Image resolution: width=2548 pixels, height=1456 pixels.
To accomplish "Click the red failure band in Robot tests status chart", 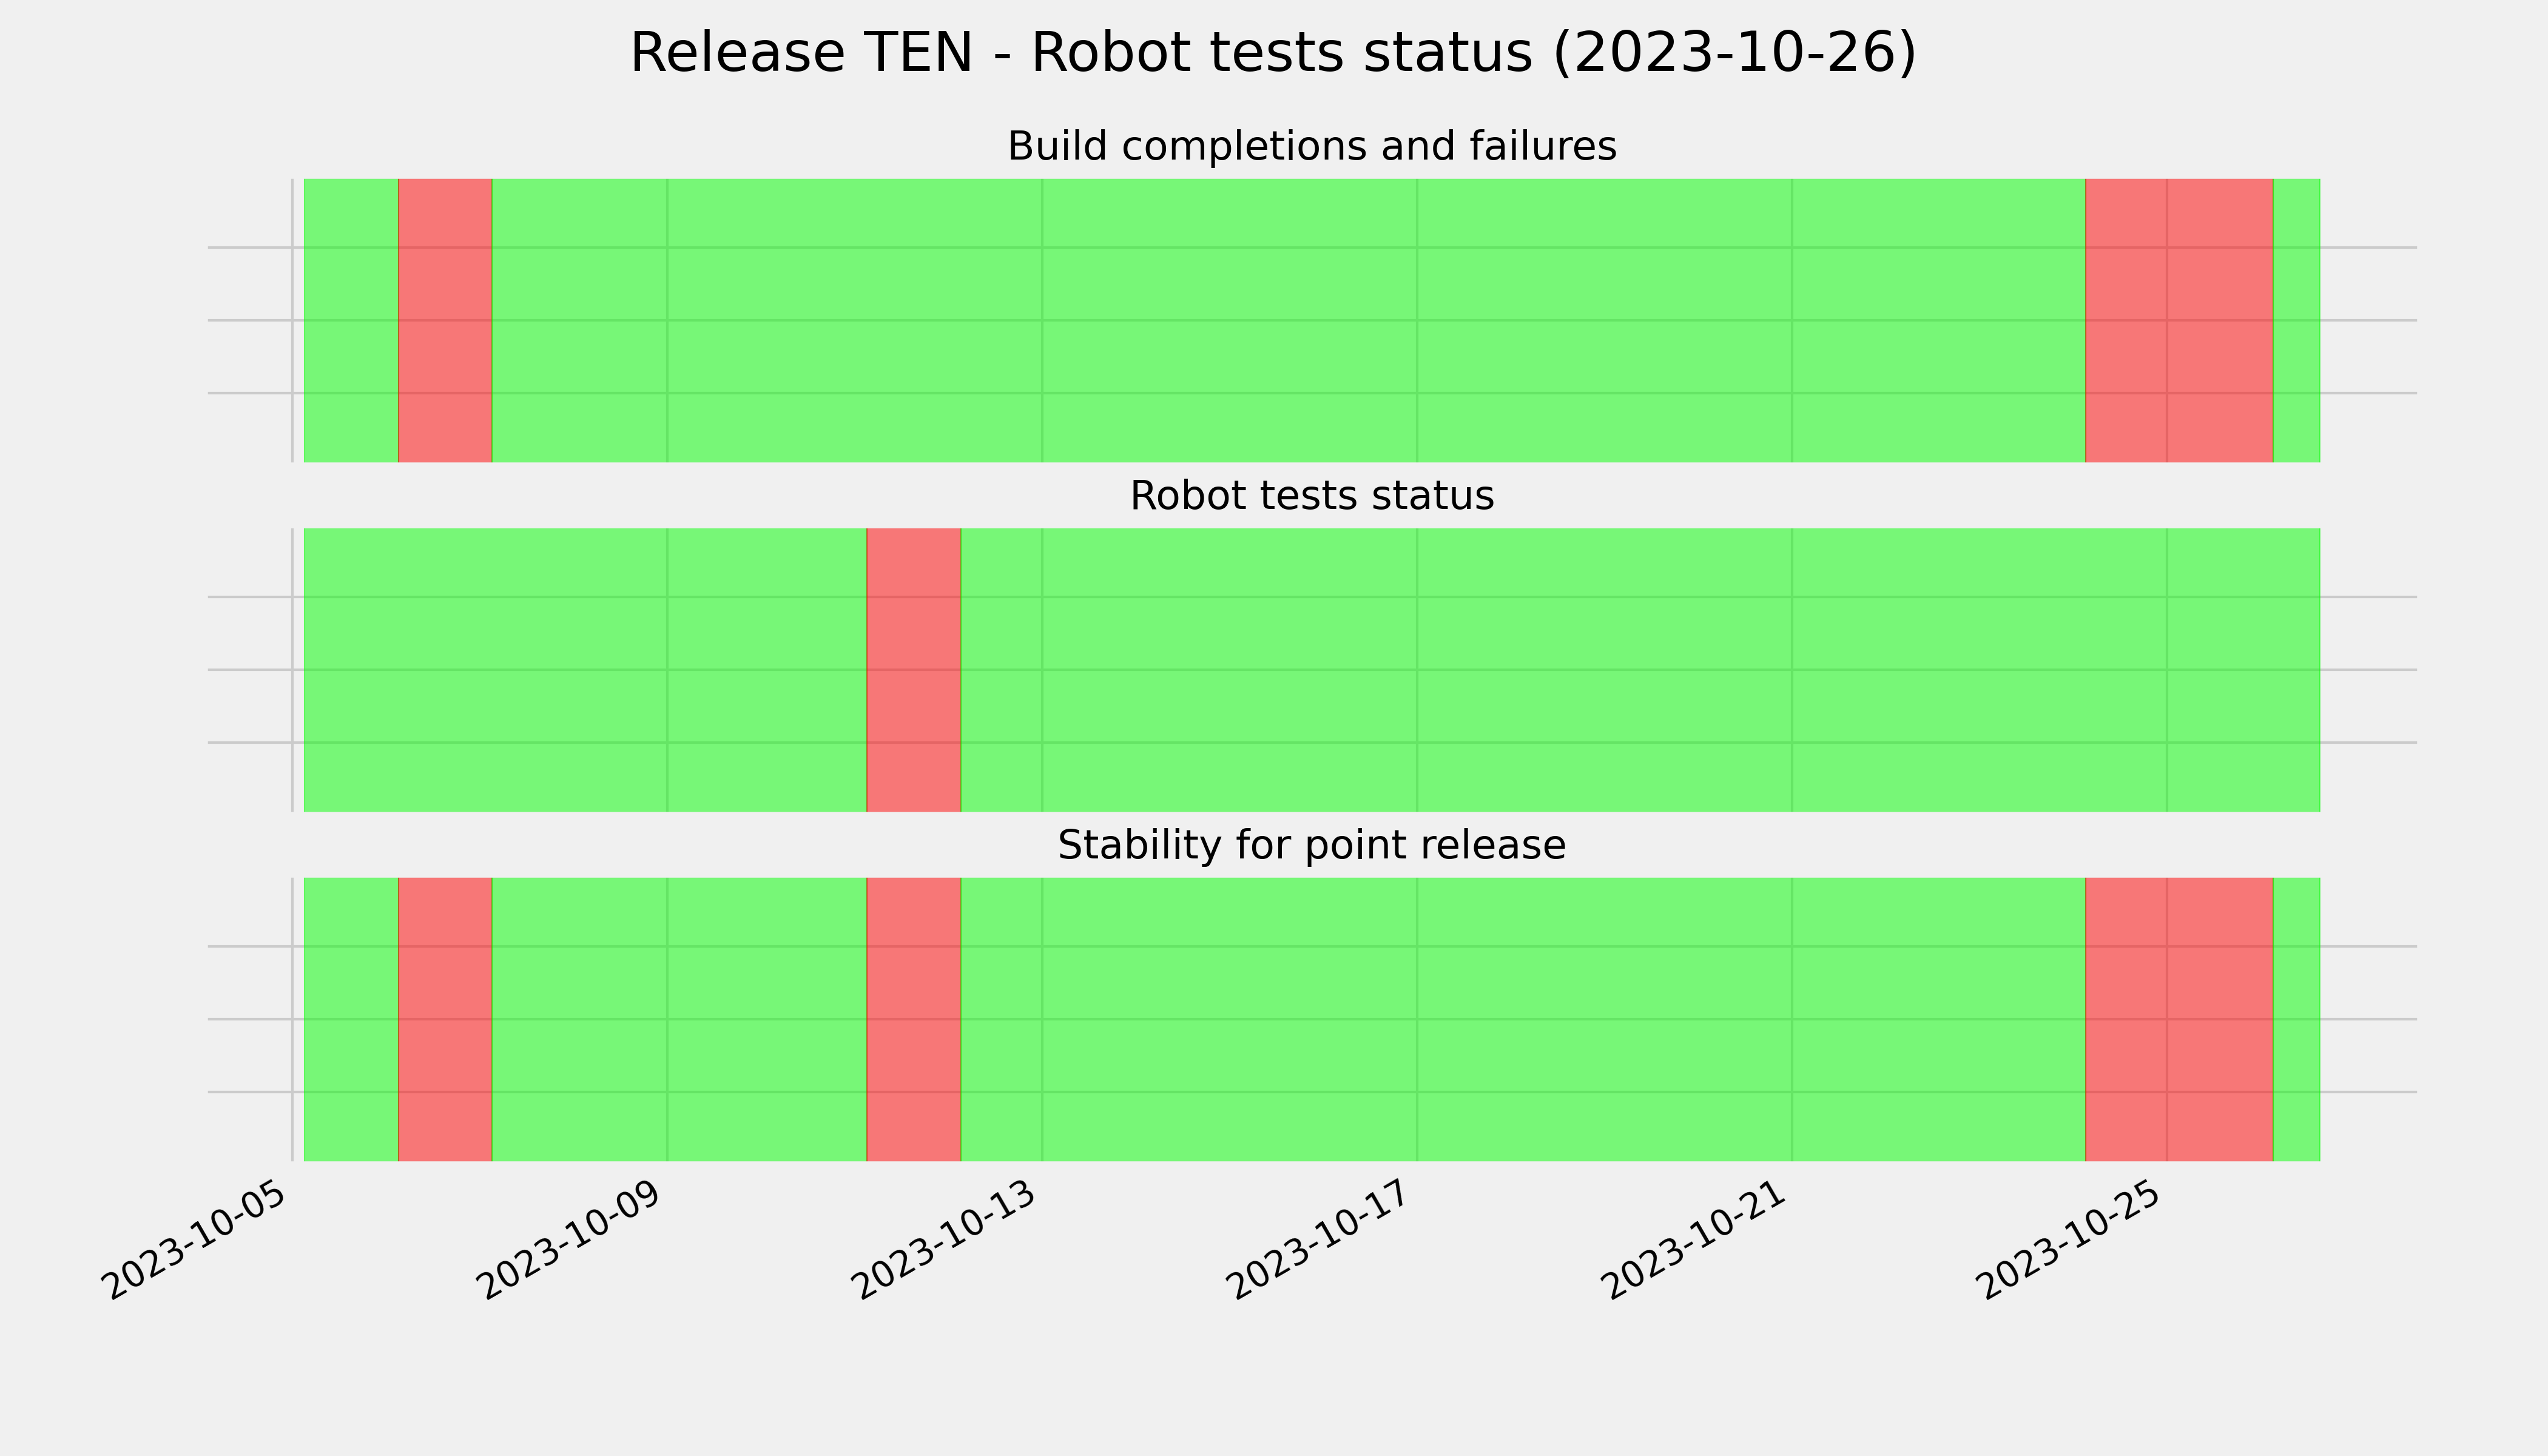I will coord(913,670).
